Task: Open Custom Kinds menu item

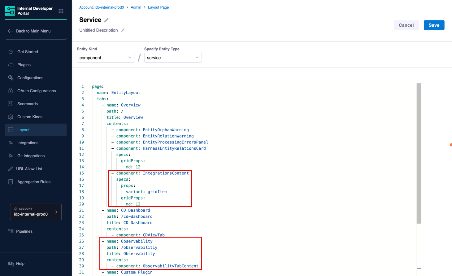Action: (x=36, y=117)
